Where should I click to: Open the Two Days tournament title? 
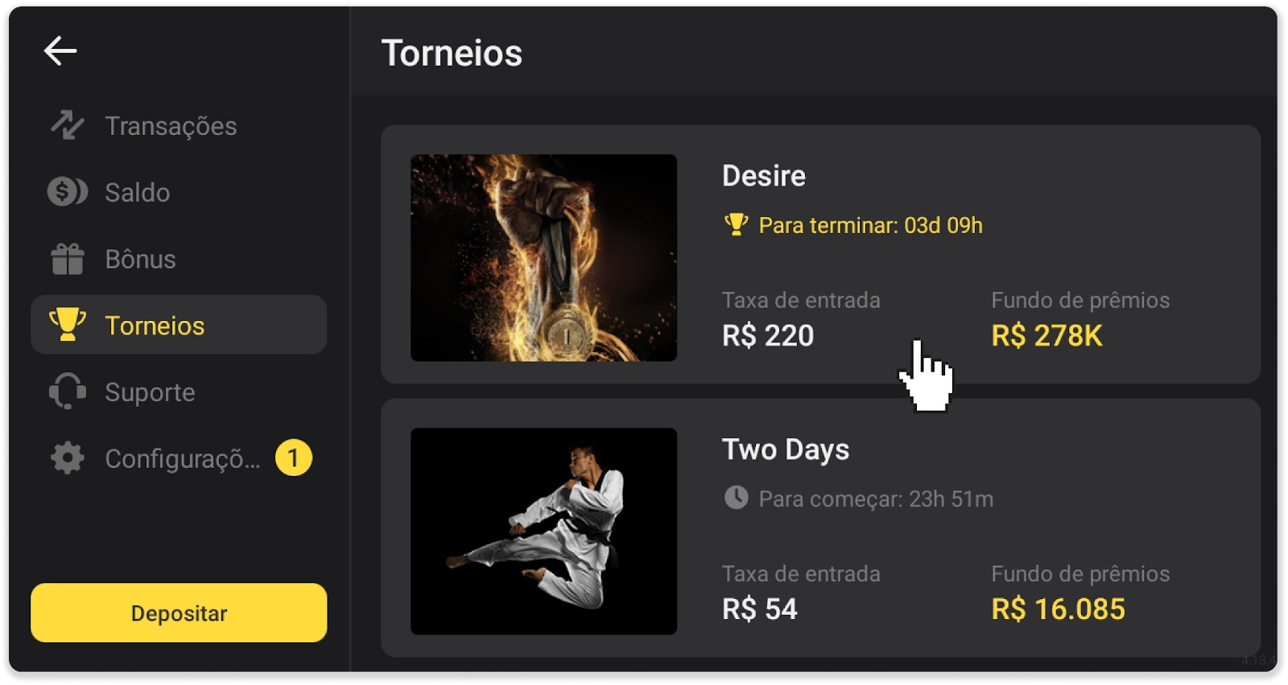785,449
